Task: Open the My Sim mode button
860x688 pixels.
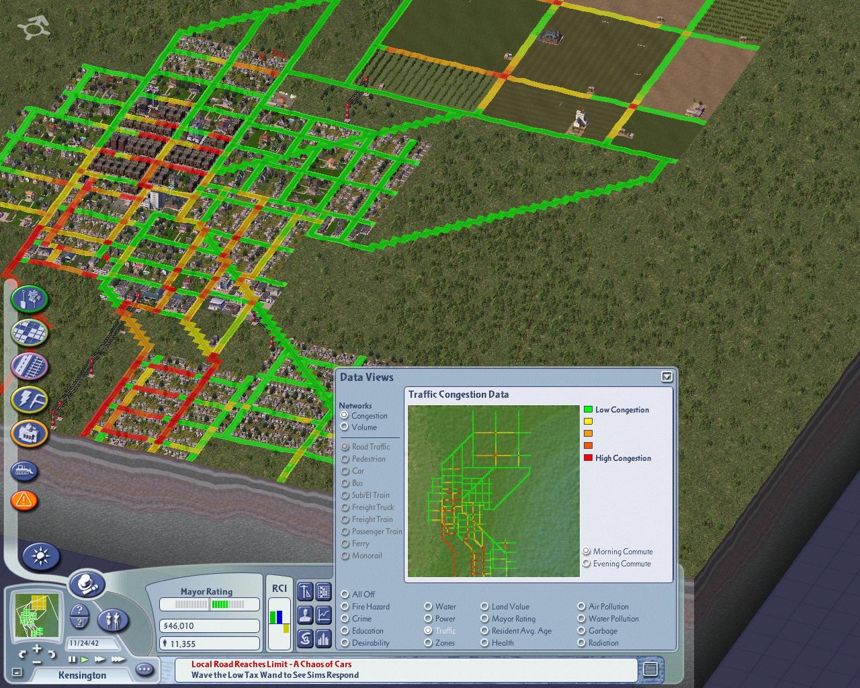Action: tap(114, 620)
